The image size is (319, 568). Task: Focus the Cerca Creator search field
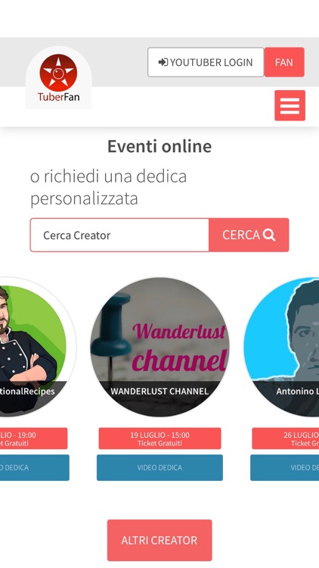click(x=119, y=235)
